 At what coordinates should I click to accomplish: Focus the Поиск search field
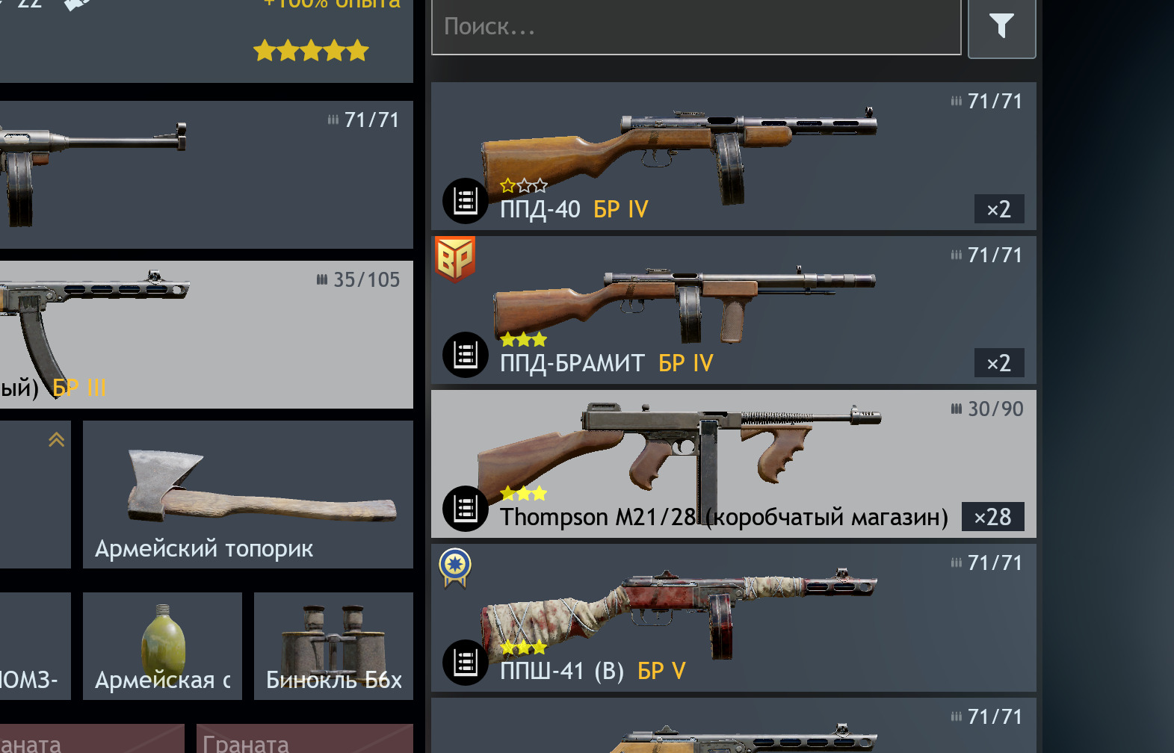[696, 28]
